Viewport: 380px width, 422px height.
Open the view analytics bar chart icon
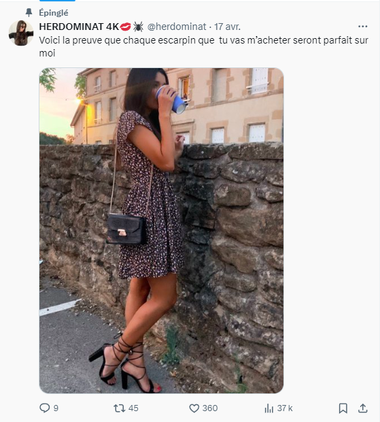point(269,408)
